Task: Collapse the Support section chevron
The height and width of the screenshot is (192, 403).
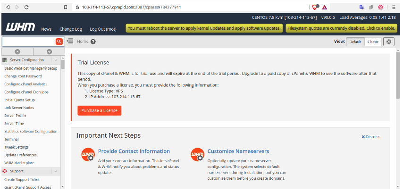Action: 56,171
